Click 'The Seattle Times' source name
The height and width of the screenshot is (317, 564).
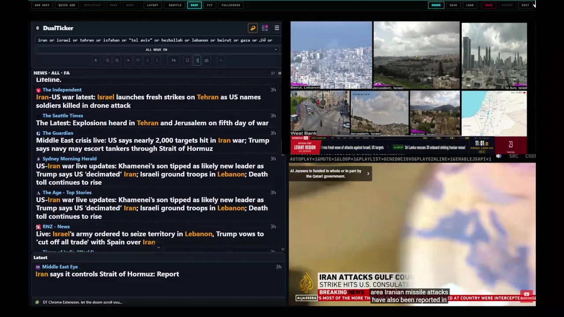[x=63, y=116]
